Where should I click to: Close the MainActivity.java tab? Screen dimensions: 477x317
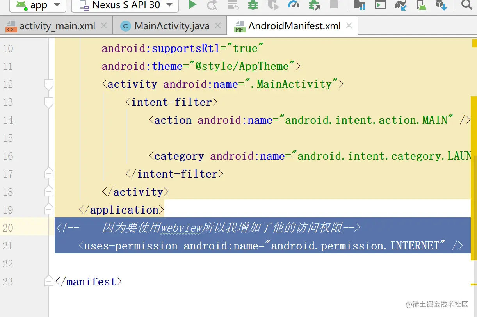pos(218,26)
